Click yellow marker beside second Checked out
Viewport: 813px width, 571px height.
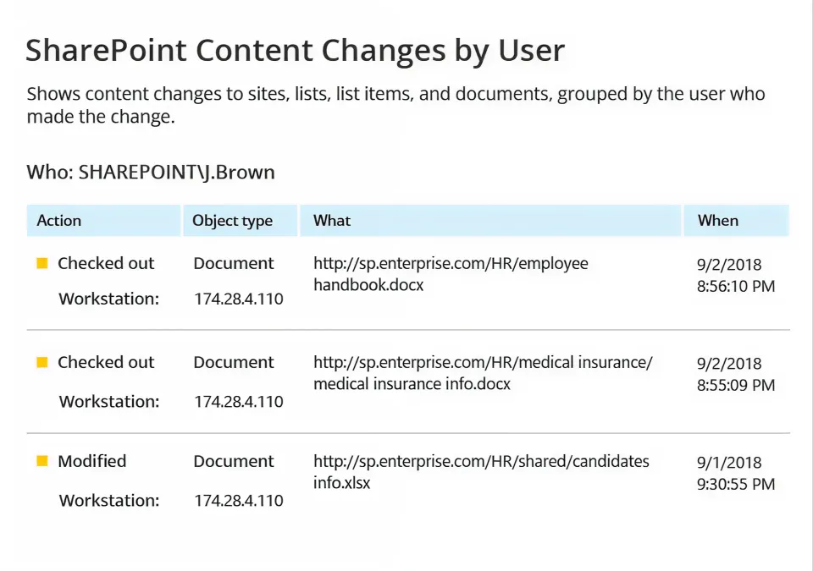(x=42, y=362)
